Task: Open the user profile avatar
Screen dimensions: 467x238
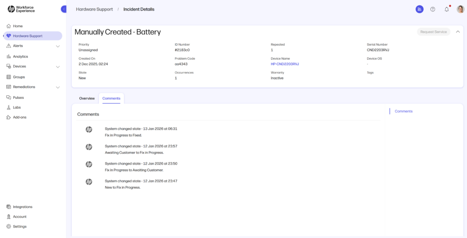Action: tap(461, 9)
